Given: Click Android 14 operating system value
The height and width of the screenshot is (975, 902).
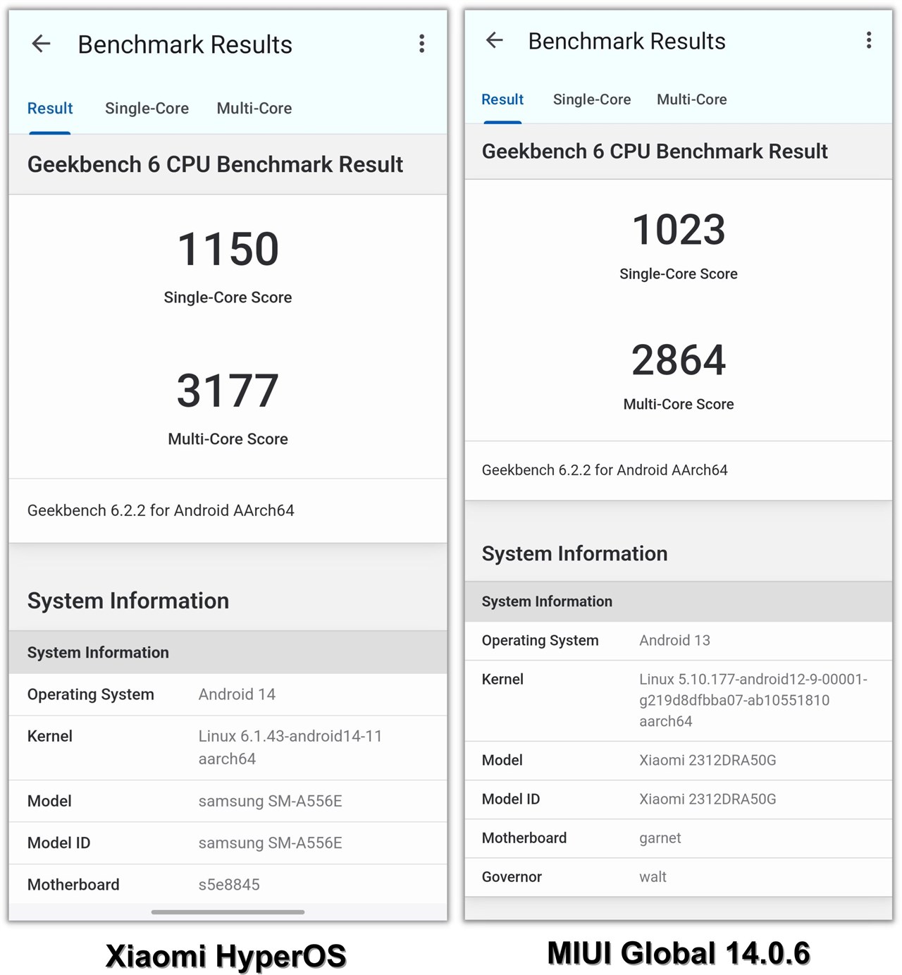Looking at the screenshot, I should 237,694.
